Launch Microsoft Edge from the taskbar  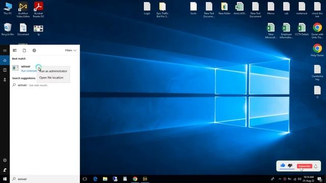(95, 179)
